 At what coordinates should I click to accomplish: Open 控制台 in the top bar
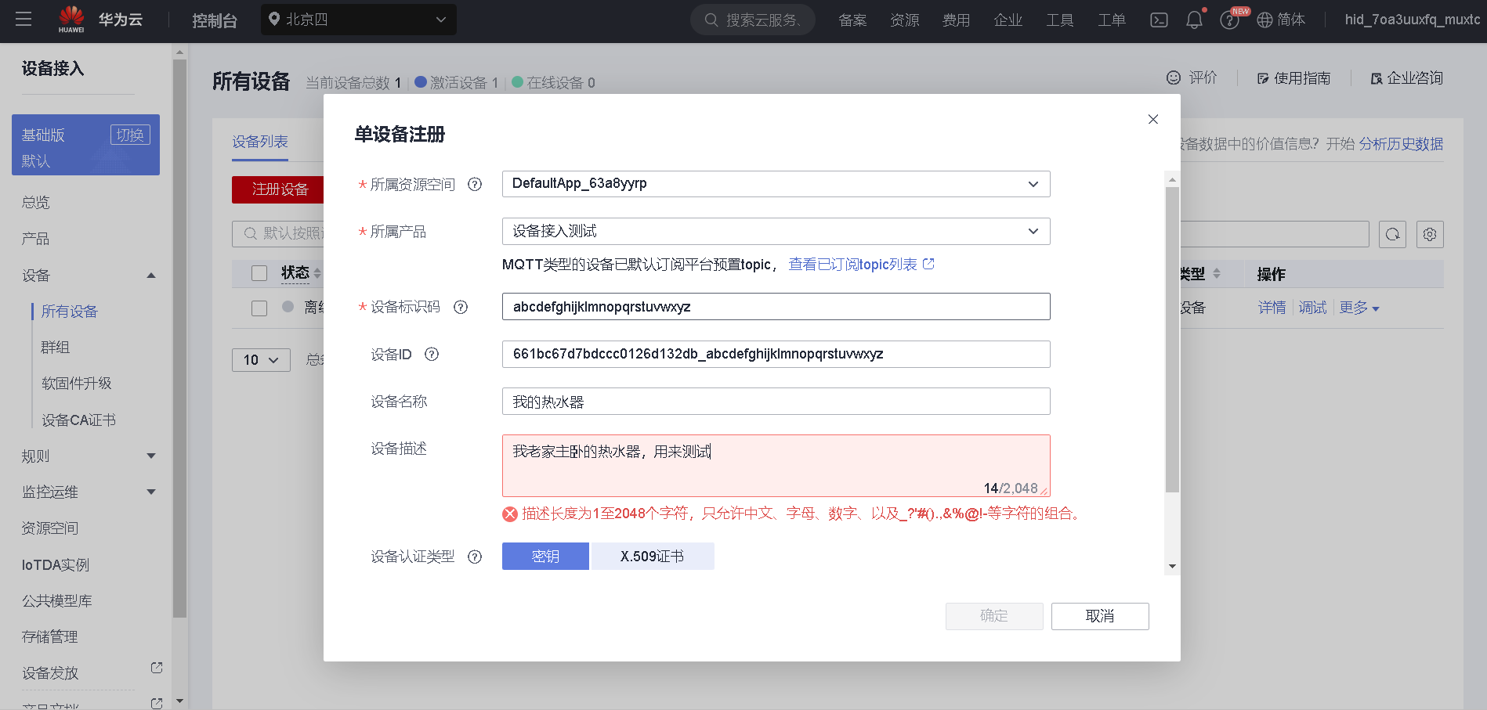pyautogui.click(x=215, y=20)
